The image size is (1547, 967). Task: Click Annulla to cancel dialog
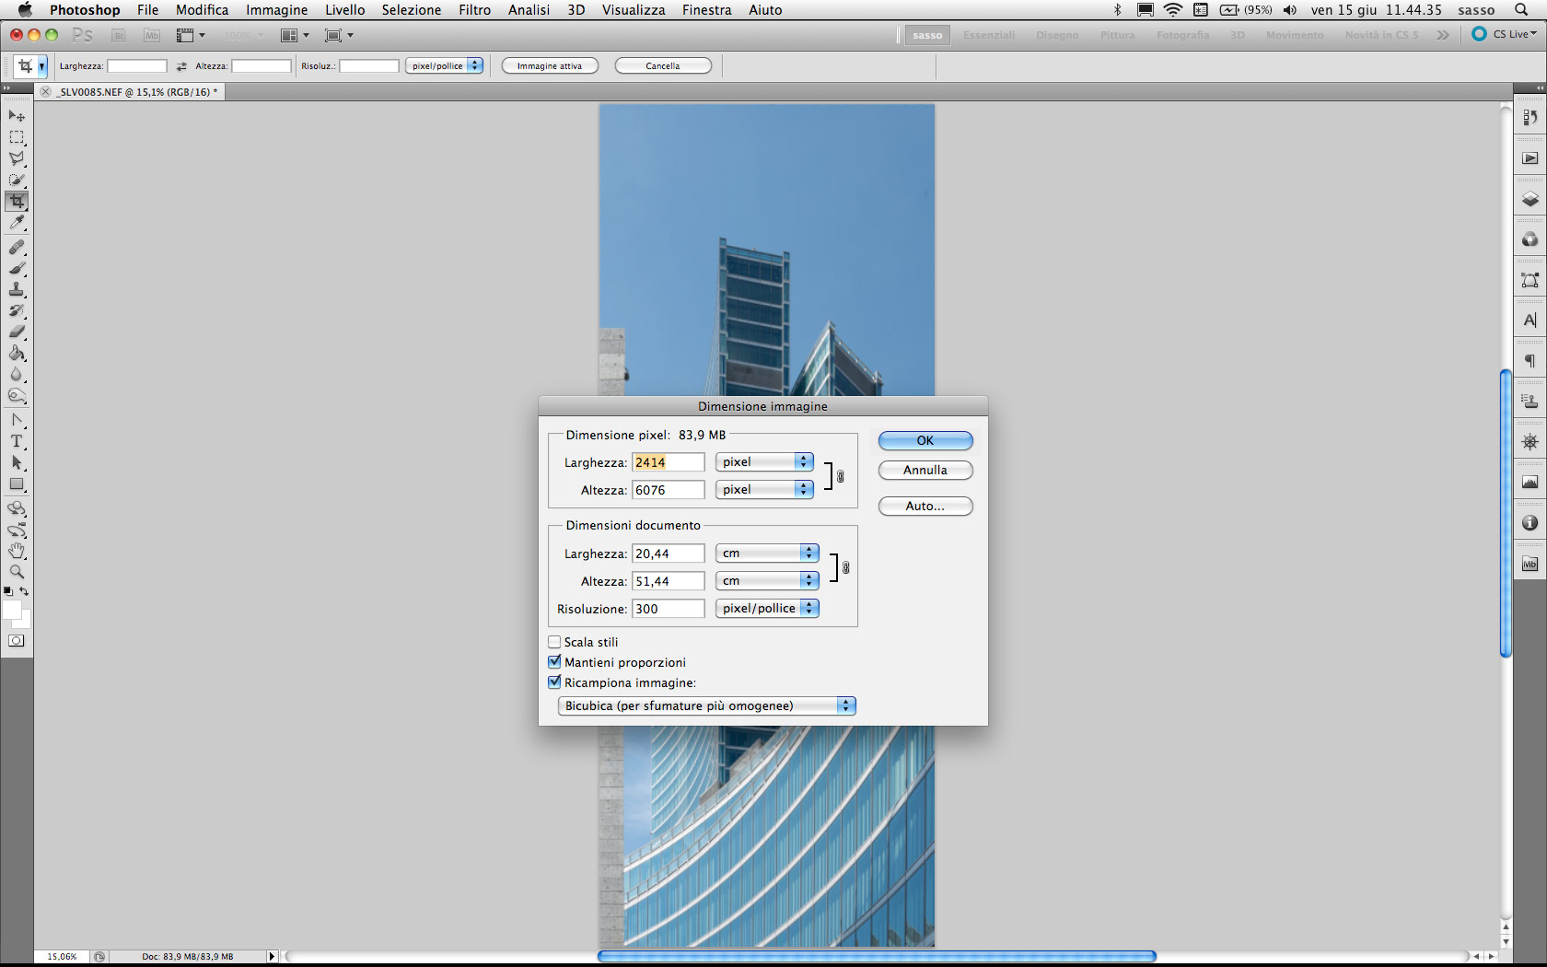(x=925, y=470)
